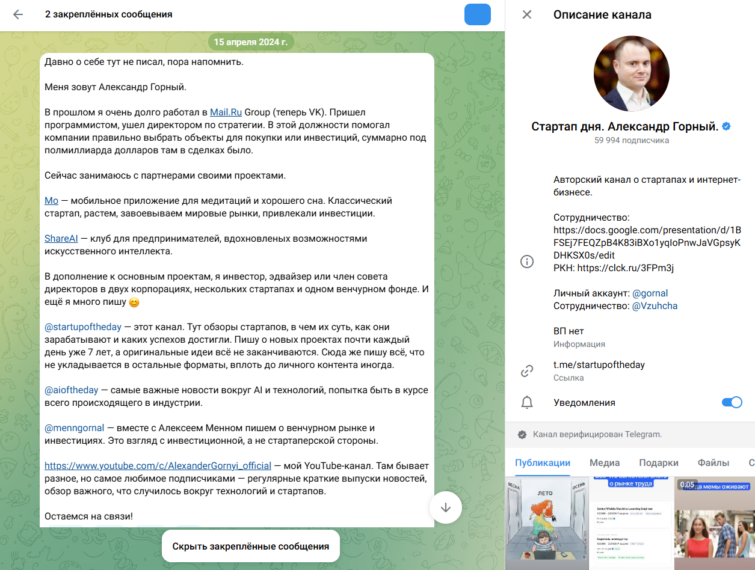This screenshot has width=755, height=570.
Task: Click the 2 закреплённых сообщения header title
Action: 109,14
